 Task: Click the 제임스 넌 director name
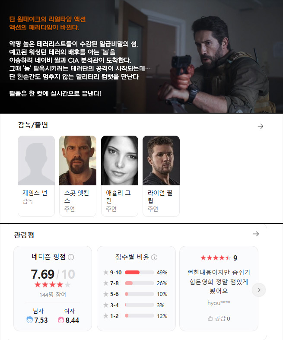(x=35, y=193)
